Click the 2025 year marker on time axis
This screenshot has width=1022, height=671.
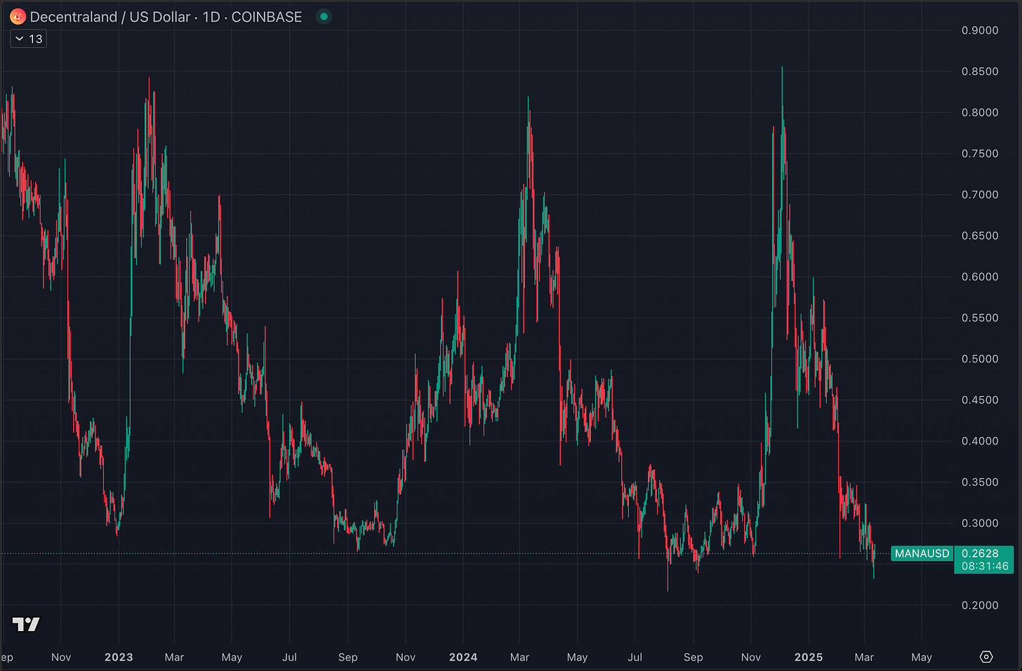809,657
